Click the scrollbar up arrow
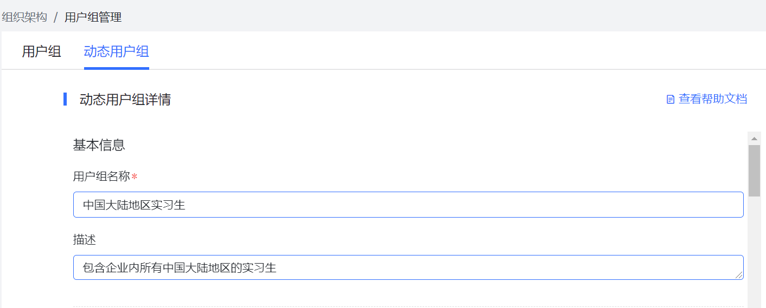The width and height of the screenshot is (766, 308). (x=754, y=139)
